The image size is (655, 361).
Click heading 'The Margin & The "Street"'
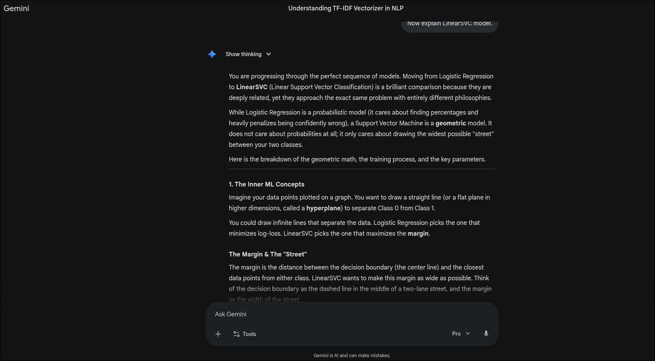(x=268, y=254)
